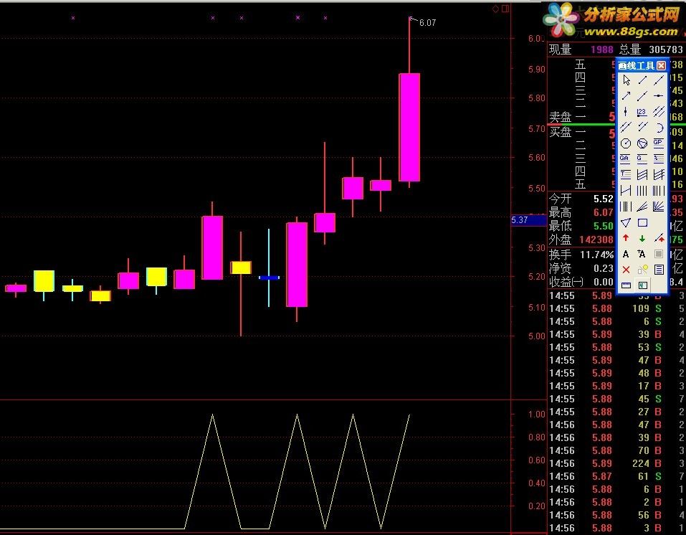Click the 现量 1988 value
686x535 pixels.
point(602,49)
